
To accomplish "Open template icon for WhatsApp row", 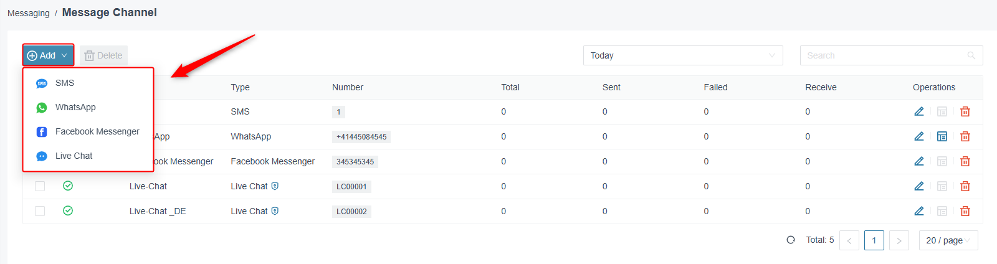I will coord(942,136).
